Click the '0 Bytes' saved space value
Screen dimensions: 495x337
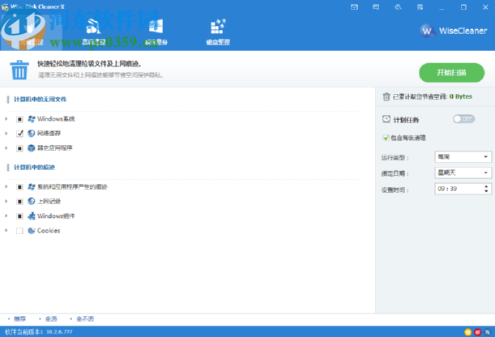[461, 96]
